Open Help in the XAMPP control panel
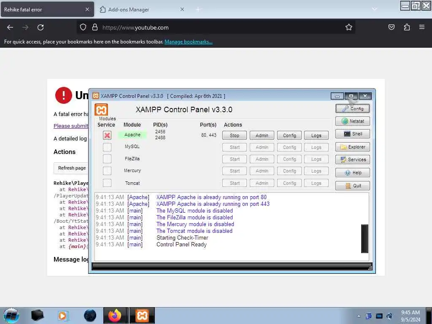This screenshot has height=324, width=432. 352,173
